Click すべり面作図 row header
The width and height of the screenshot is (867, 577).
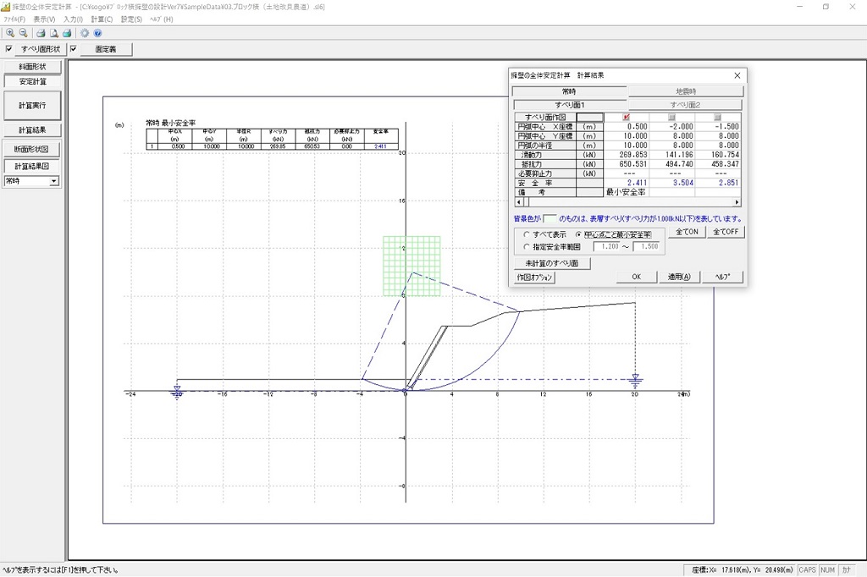545,117
